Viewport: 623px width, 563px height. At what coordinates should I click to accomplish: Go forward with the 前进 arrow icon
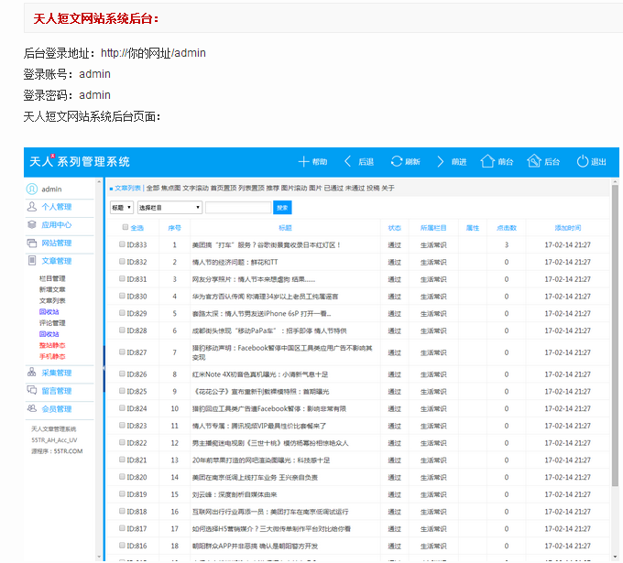click(x=441, y=162)
